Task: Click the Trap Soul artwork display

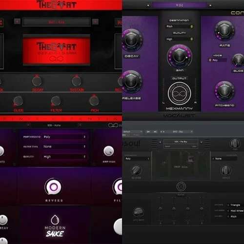Action: pyautogui.click(x=181, y=165)
